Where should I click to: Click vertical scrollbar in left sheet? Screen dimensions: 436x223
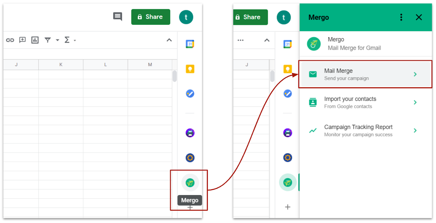[174, 76]
